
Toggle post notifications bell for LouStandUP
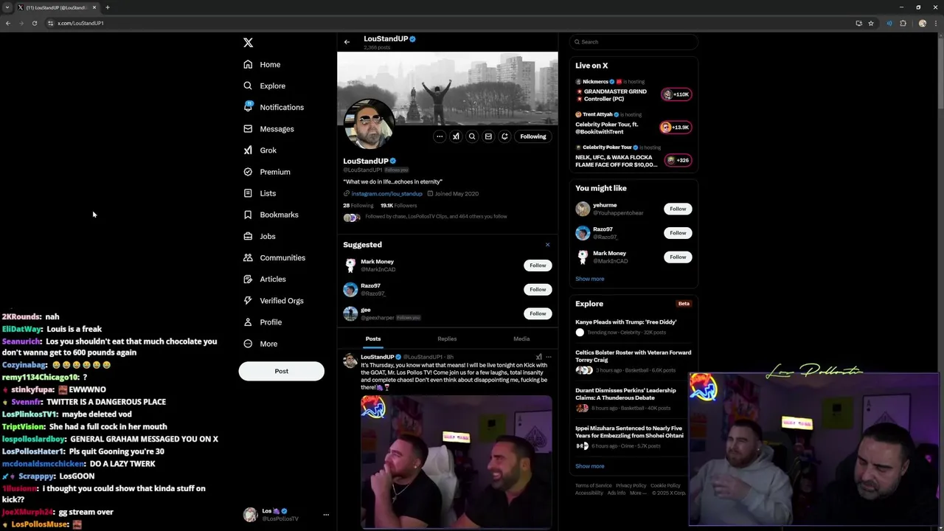pyautogui.click(x=504, y=136)
